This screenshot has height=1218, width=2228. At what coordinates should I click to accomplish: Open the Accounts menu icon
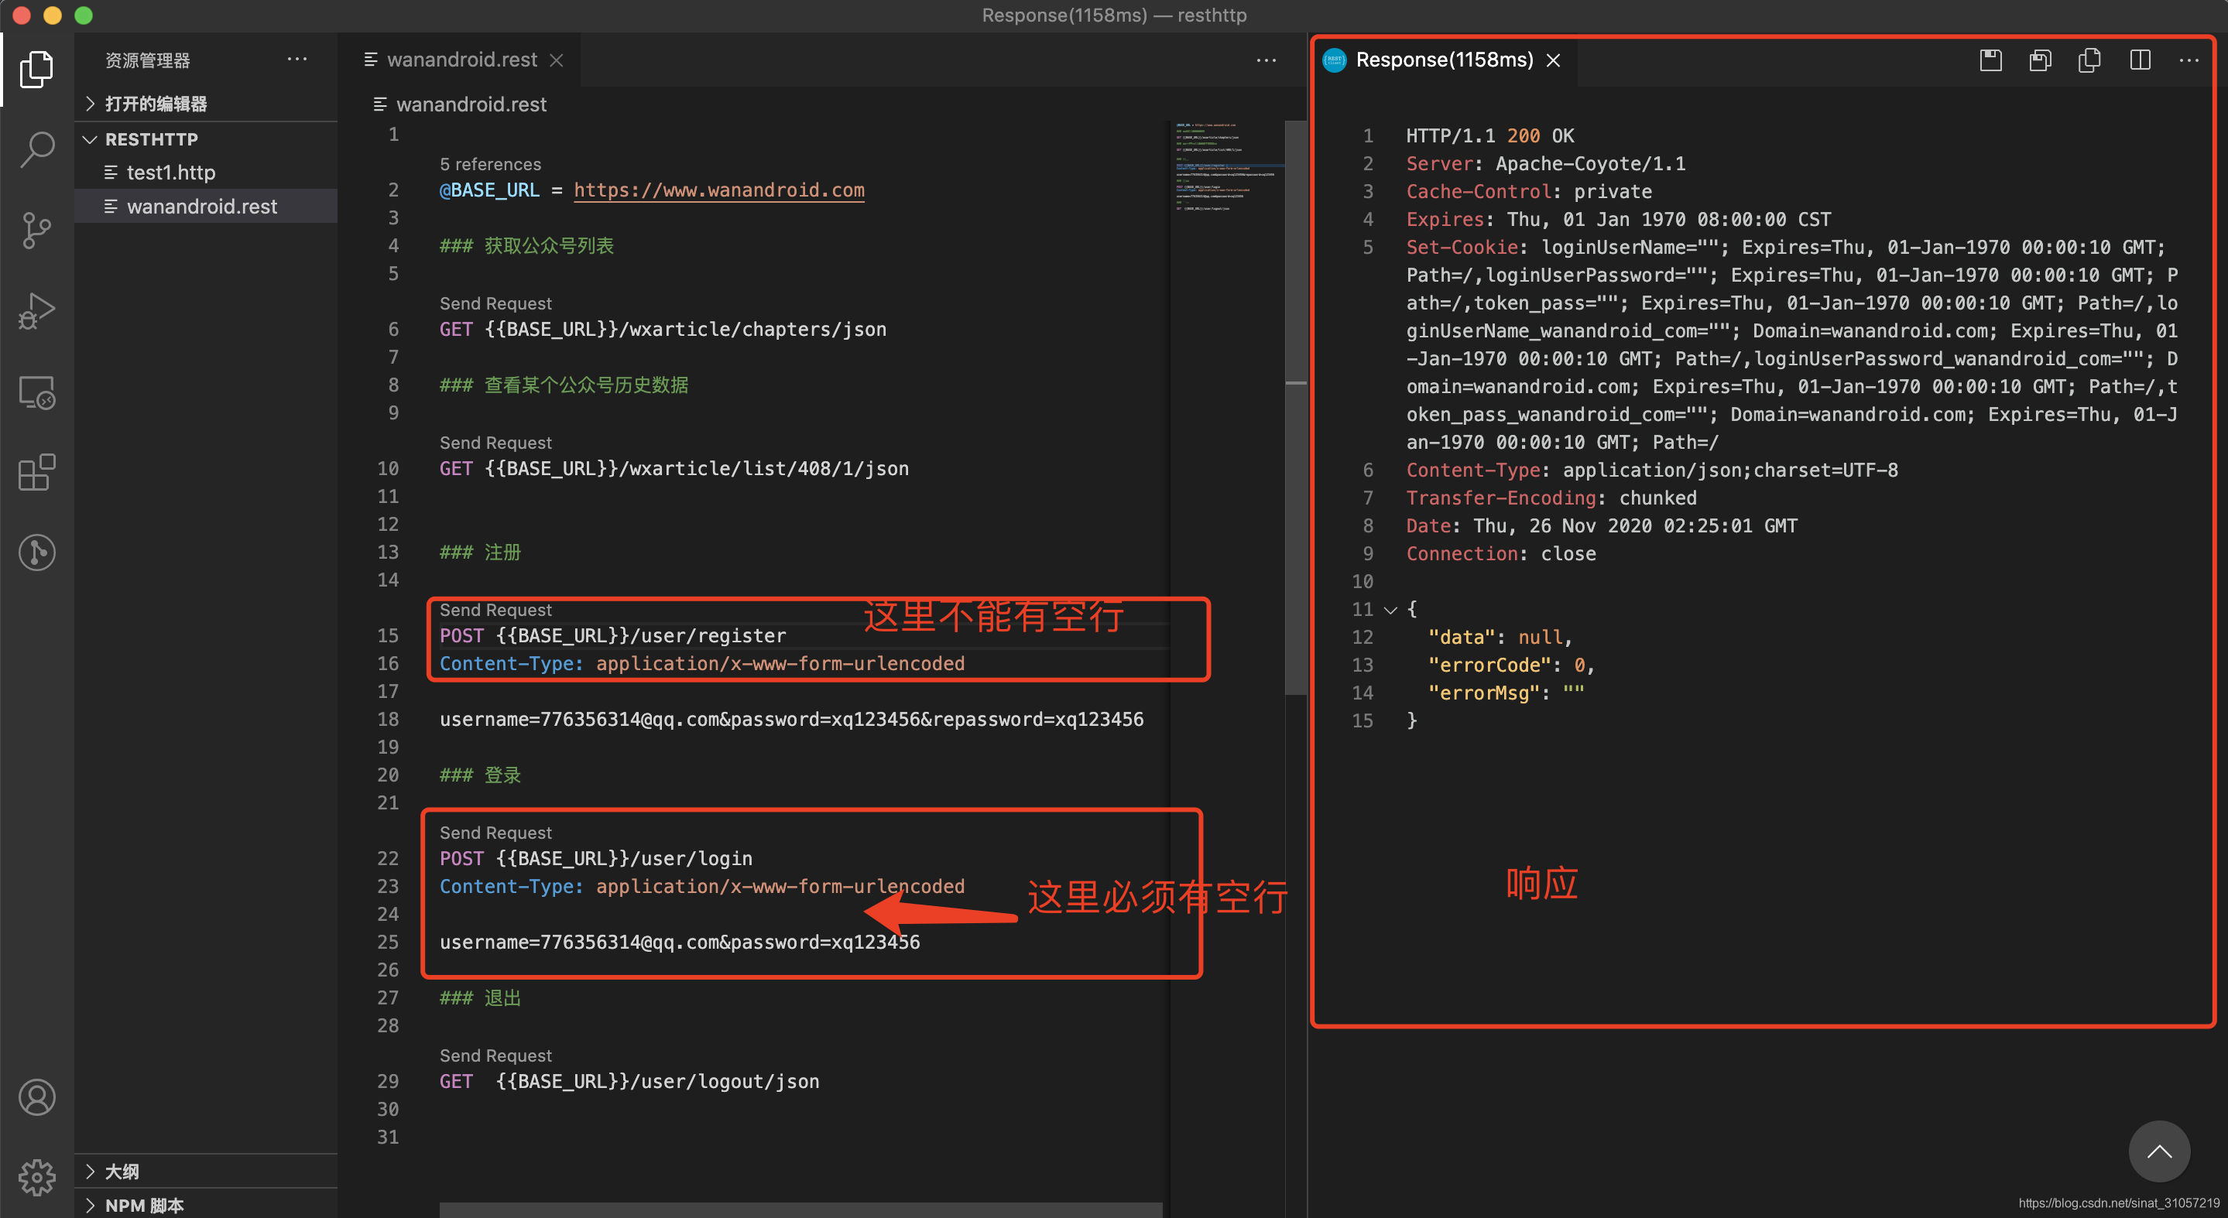coord(36,1097)
